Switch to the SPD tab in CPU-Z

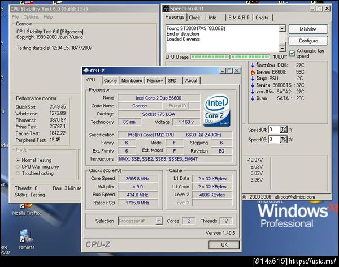coord(172,81)
